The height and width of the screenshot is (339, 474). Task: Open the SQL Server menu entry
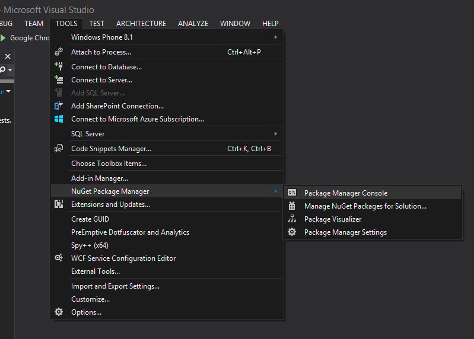coord(167,134)
